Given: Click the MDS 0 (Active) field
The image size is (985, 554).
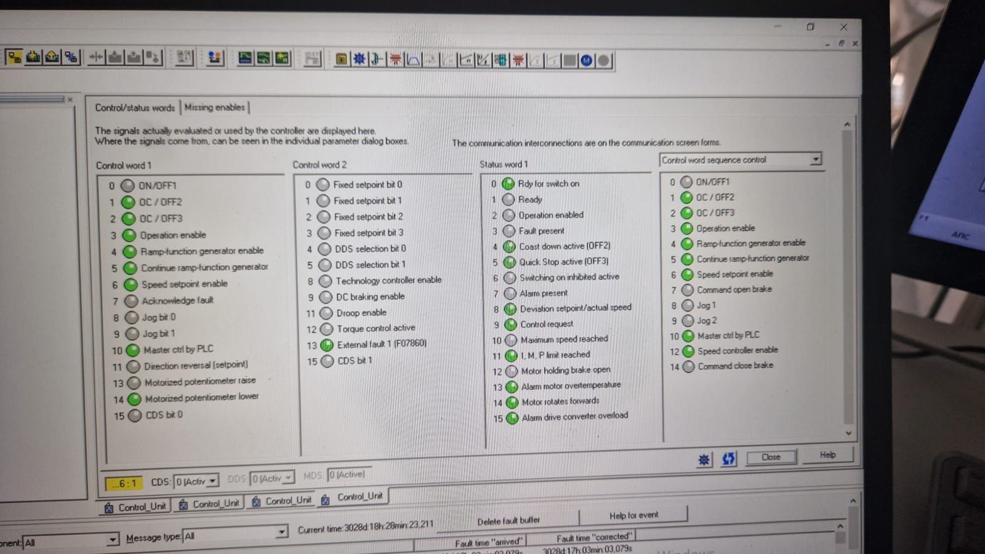Looking at the screenshot, I should click(x=350, y=474).
